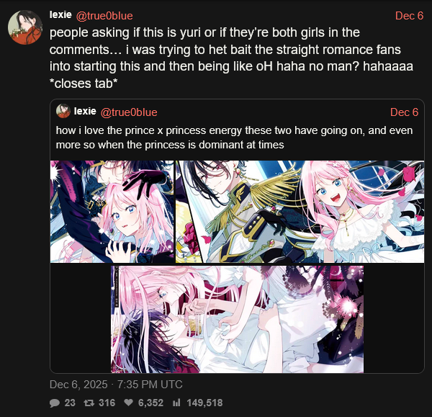Open lexie's large profile avatar
The height and width of the screenshot is (417, 432).
[x=25, y=27]
